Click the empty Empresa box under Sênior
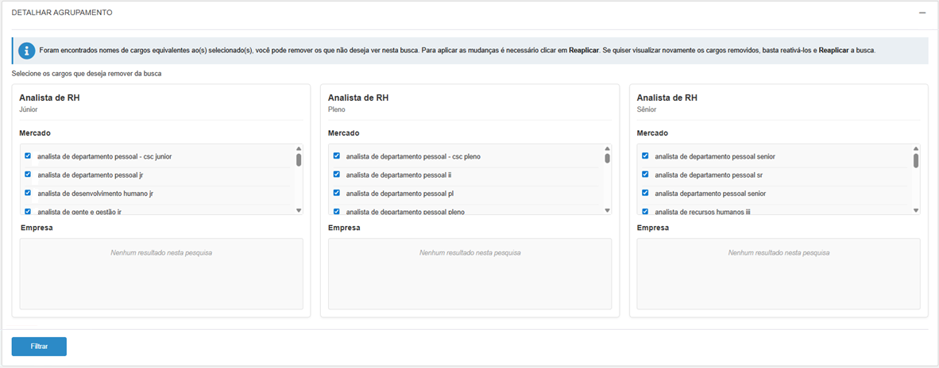The image size is (939, 368). (x=779, y=274)
